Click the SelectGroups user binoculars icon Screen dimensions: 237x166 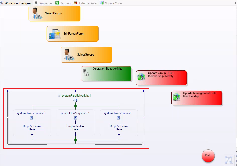click(69, 55)
